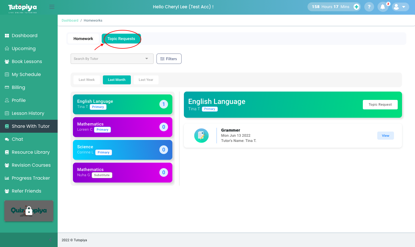Open the help question mark icon
415x247 pixels.
[369, 7]
